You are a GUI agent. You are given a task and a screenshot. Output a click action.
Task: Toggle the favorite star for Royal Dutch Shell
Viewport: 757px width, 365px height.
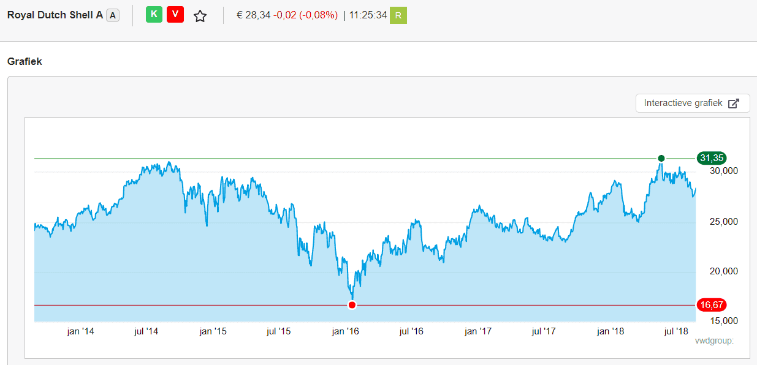pos(200,14)
